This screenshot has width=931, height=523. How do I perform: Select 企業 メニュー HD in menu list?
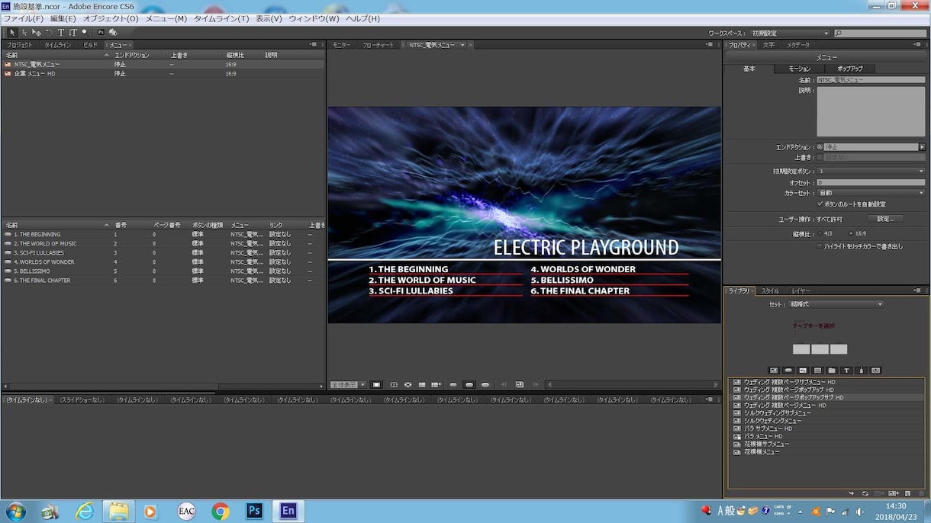pyautogui.click(x=163, y=74)
